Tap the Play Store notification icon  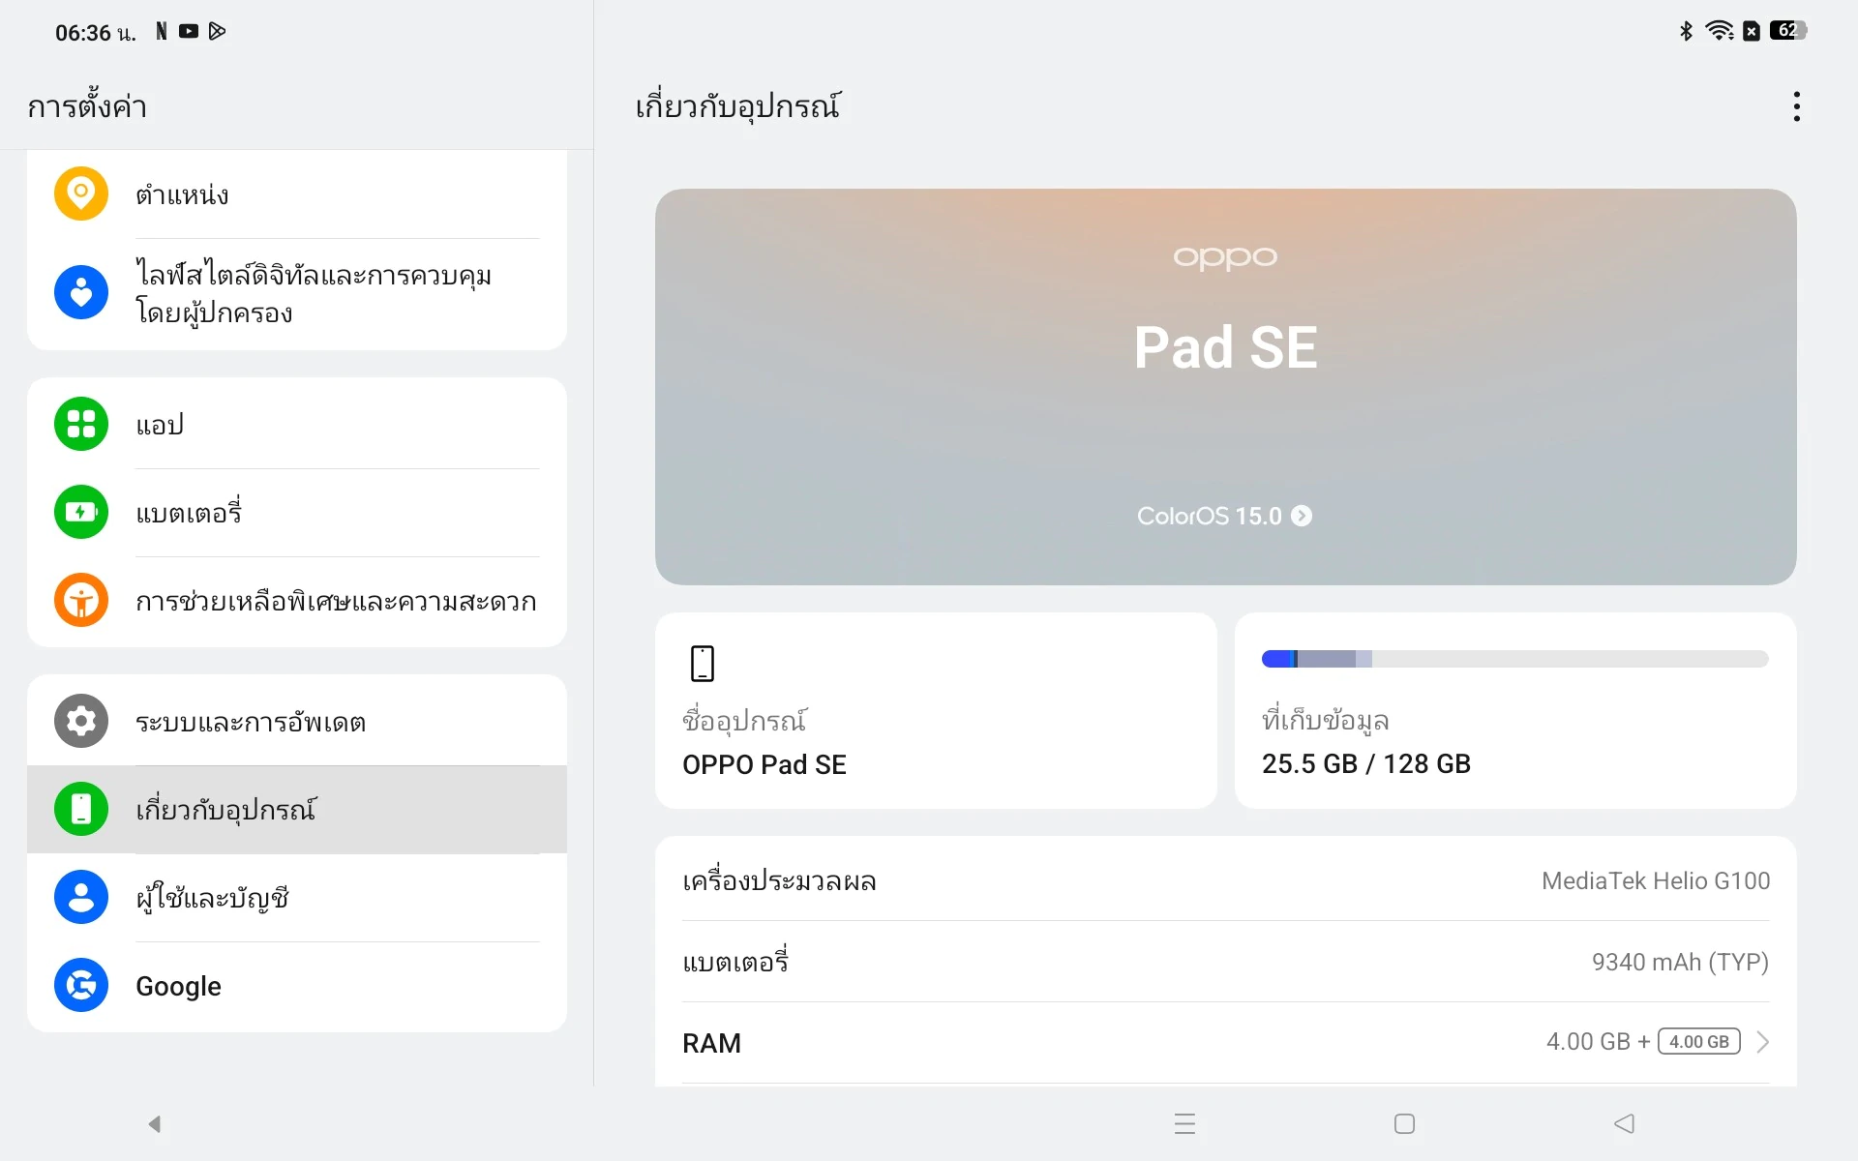218,31
